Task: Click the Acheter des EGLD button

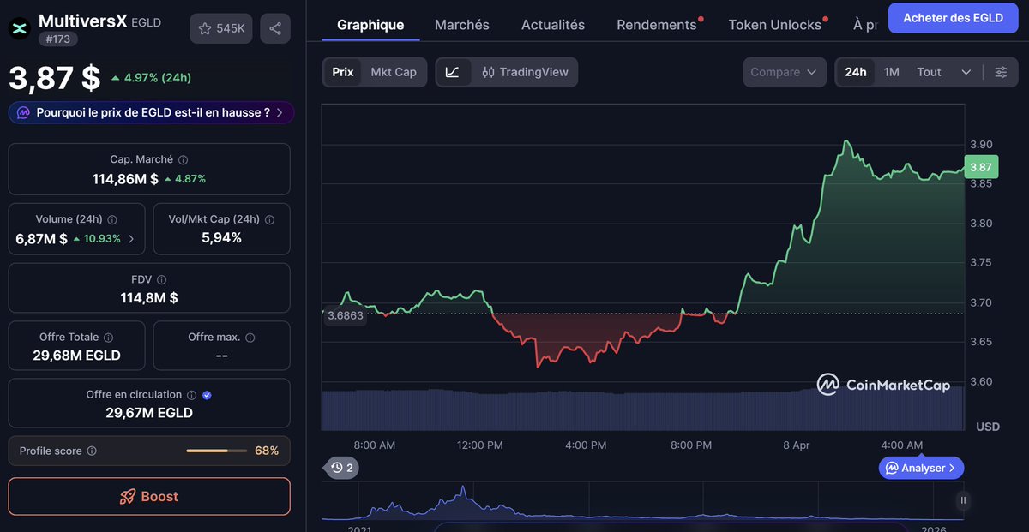Action: point(954,18)
